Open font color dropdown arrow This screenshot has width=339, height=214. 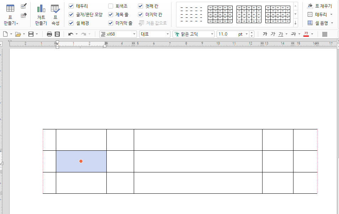tap(312, 34)
